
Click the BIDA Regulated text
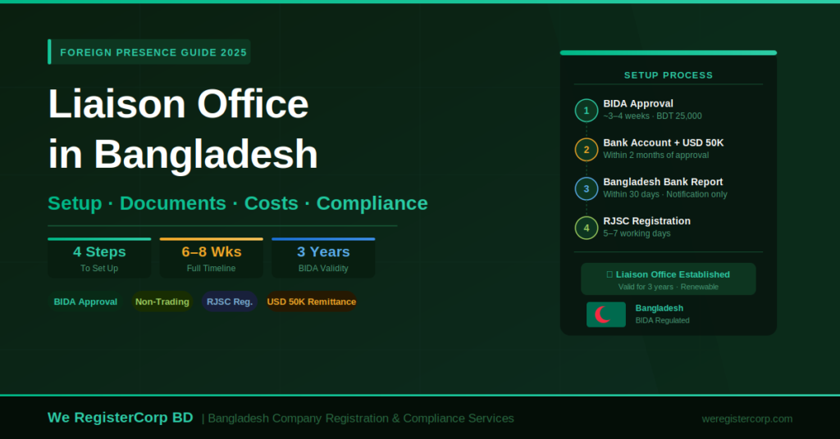[x=662, y=320]
